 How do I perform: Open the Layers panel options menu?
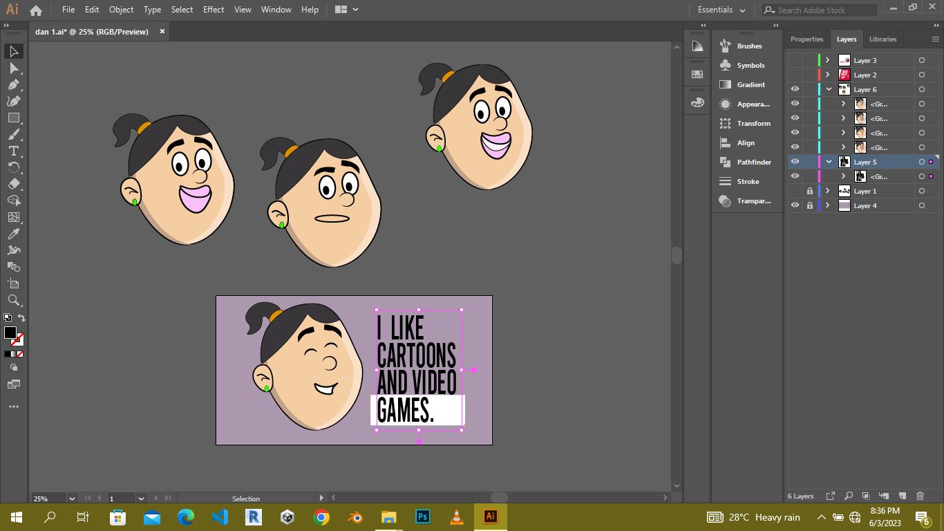click(934, 39)
